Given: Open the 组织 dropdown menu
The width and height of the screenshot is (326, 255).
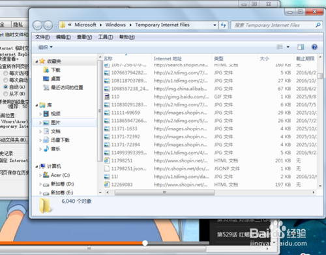Looking at the screenshot, I should click(46, 47).
